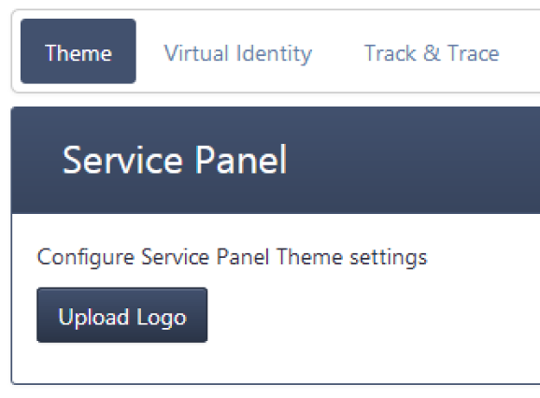Select the word Identity in tab bar
The image size is (540, 398).
pyautogui.click(x=274, y=54)
